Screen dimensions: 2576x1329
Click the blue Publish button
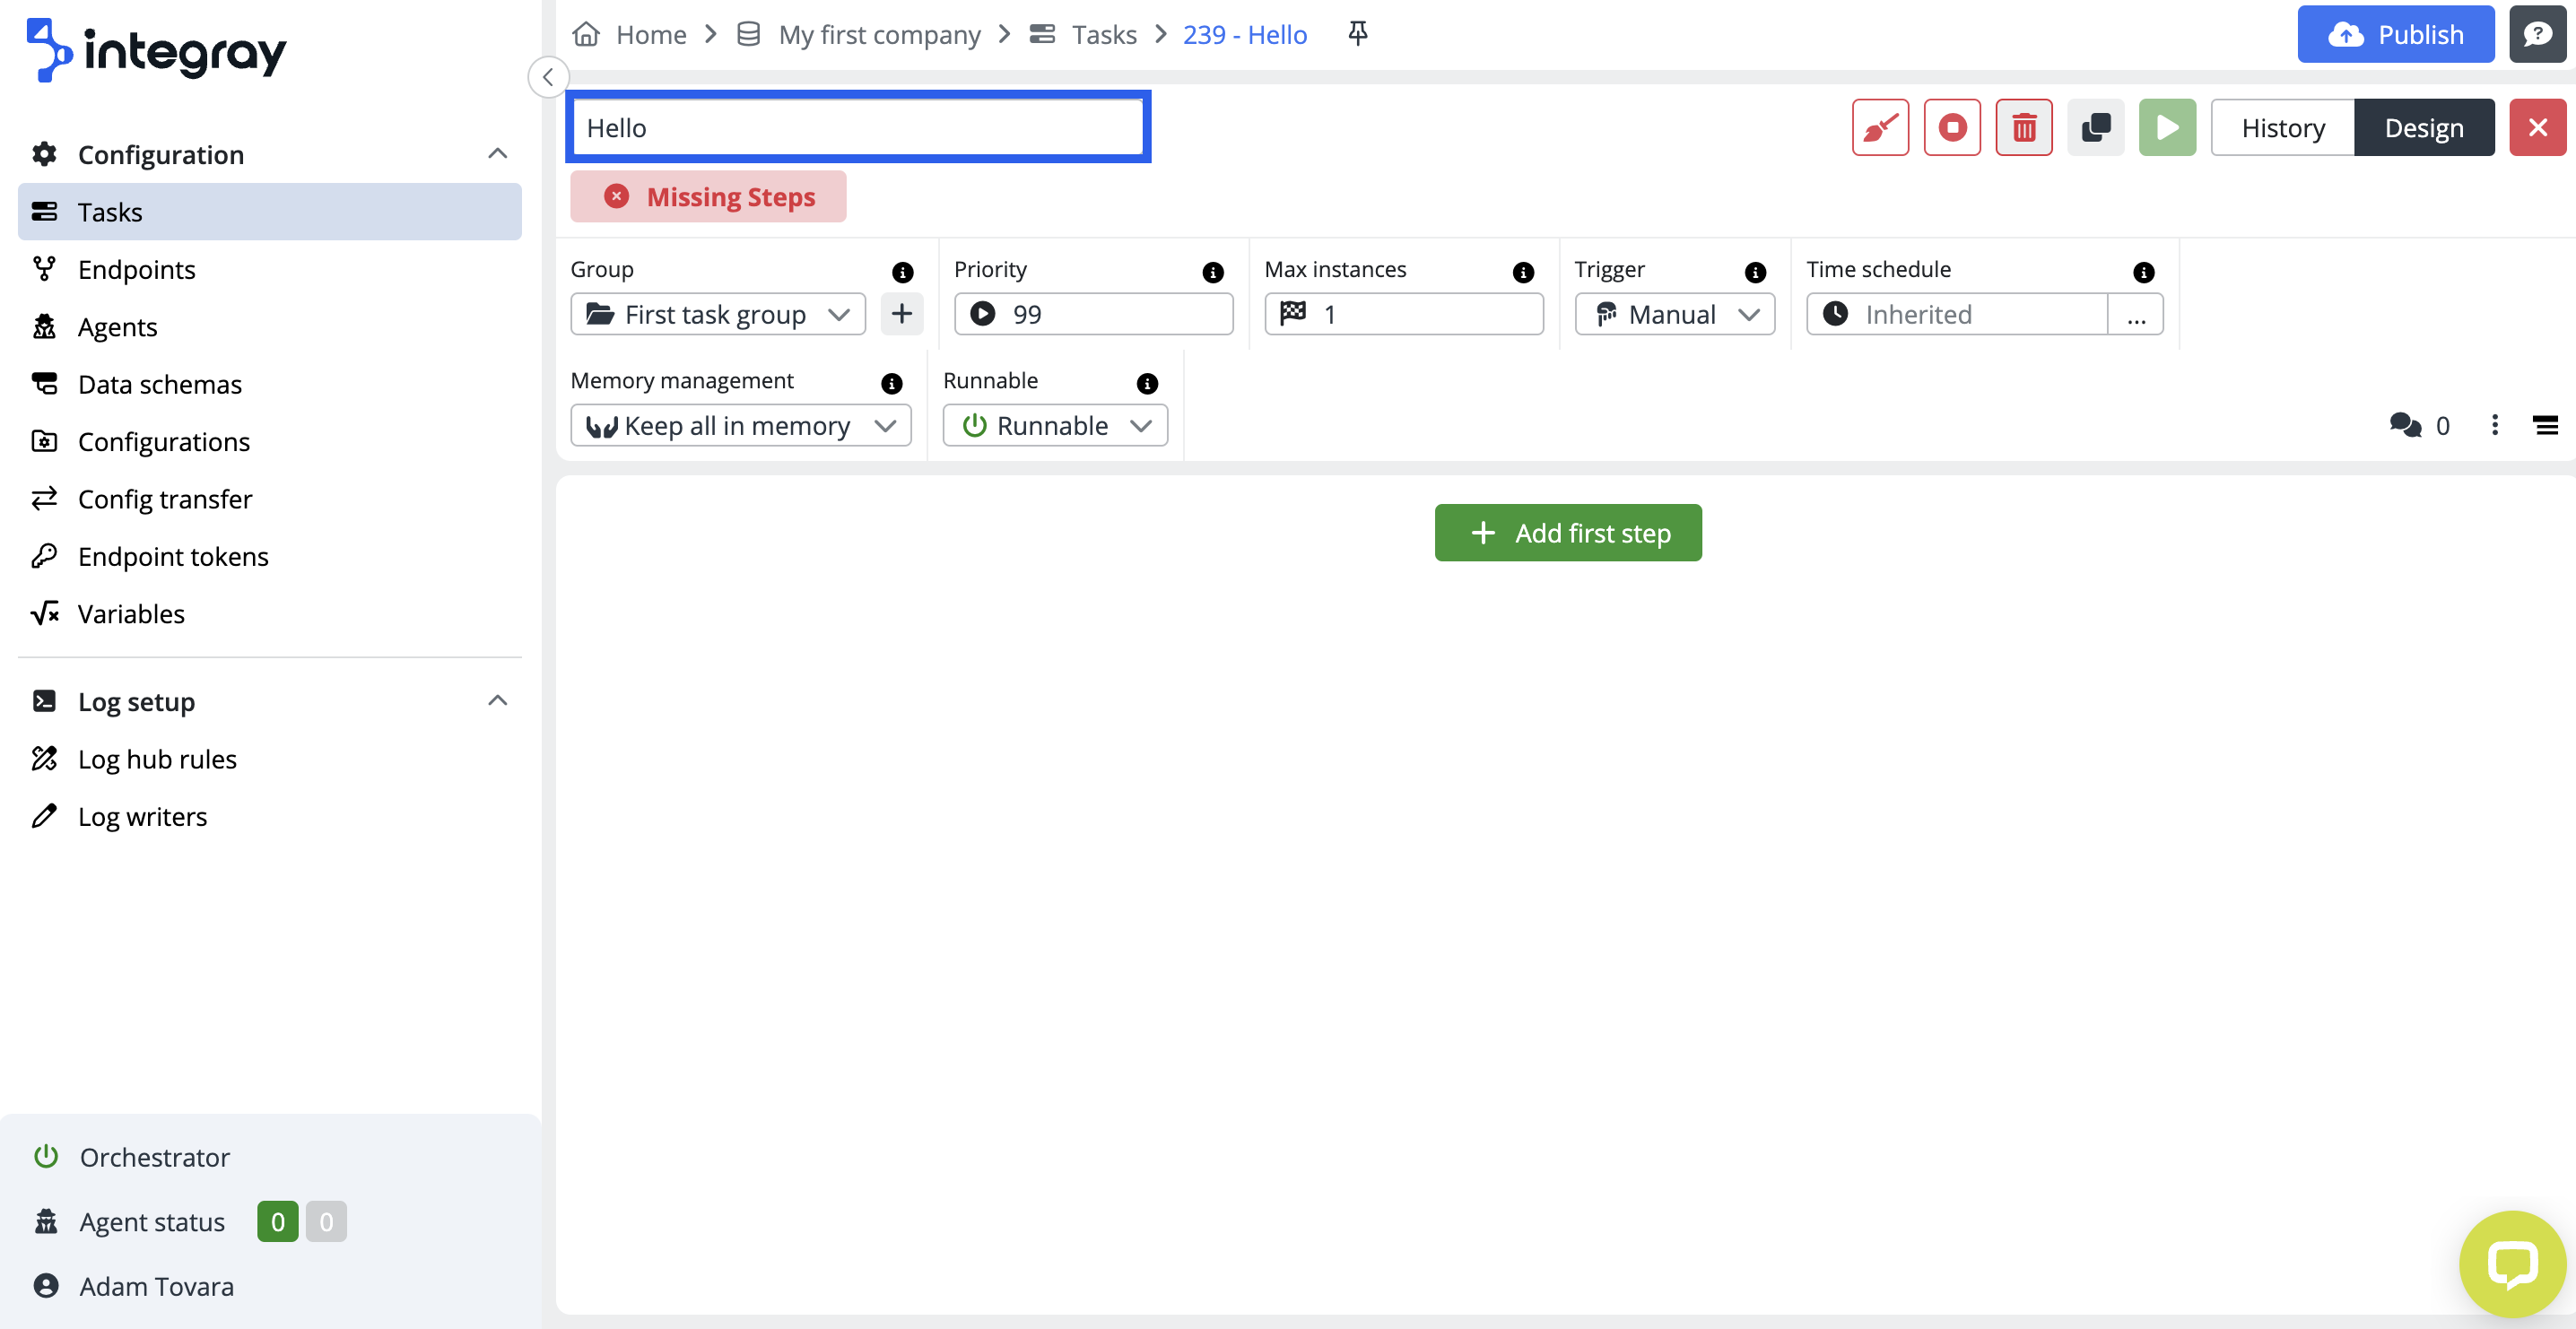click(x=2395, y=35)
